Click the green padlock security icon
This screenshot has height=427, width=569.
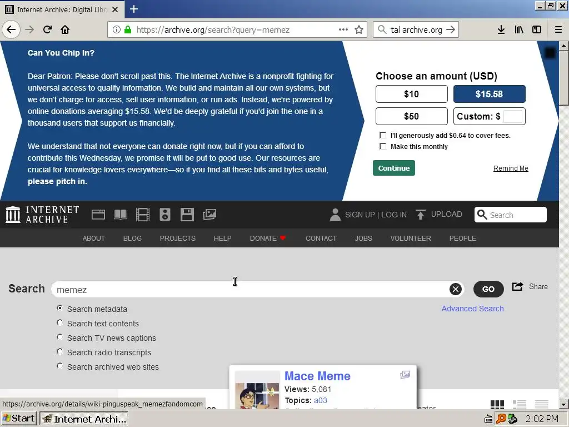(128, 29)
